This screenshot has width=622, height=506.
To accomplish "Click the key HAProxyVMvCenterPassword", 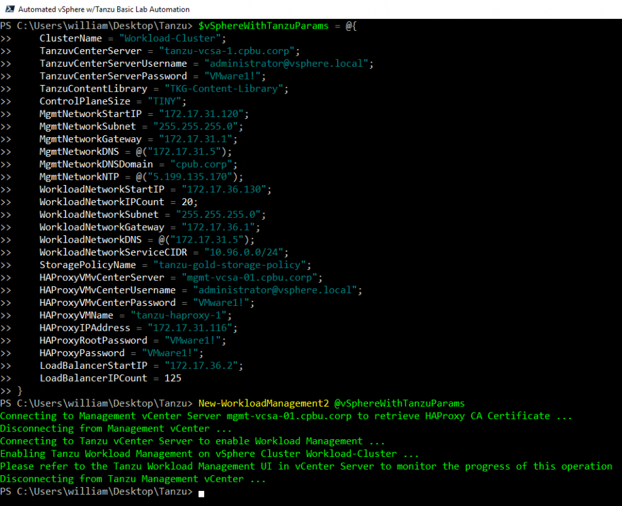I will (x=107, y=303).
